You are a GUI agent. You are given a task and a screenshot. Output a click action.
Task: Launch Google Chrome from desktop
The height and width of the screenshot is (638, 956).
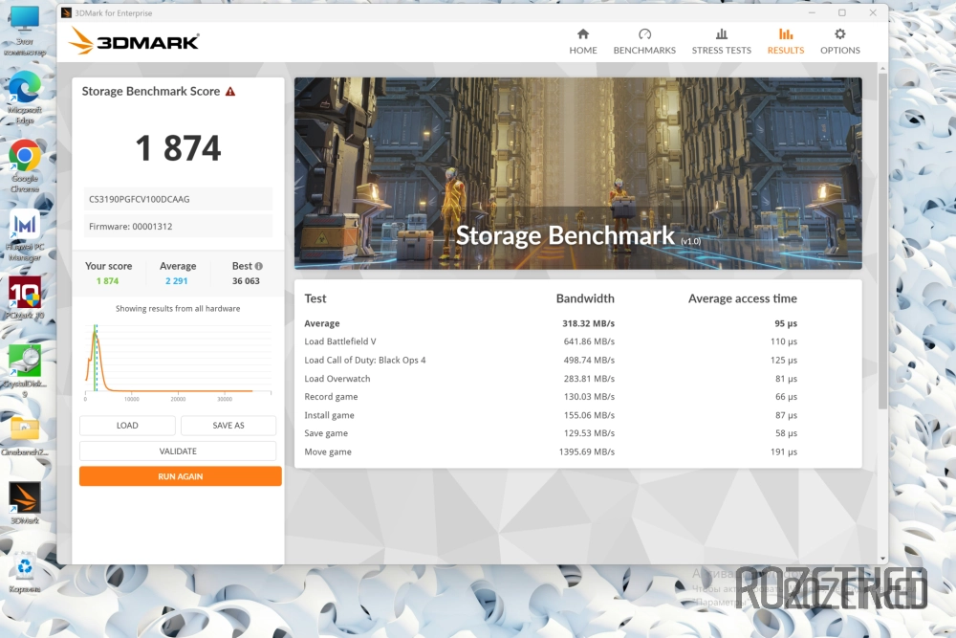pos(24,156)
